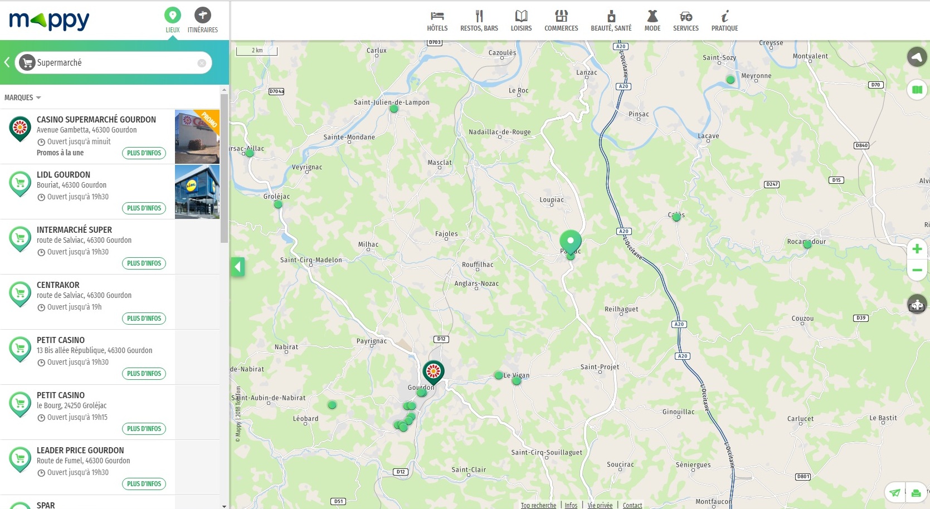
Task: Open the Restos, Bars category
Action: pyautogui.click(x=479, y=21)
